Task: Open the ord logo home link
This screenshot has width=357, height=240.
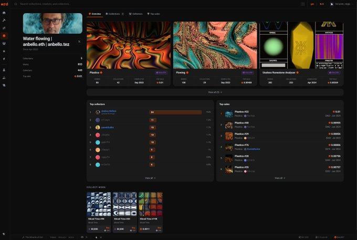Action: 4,4
